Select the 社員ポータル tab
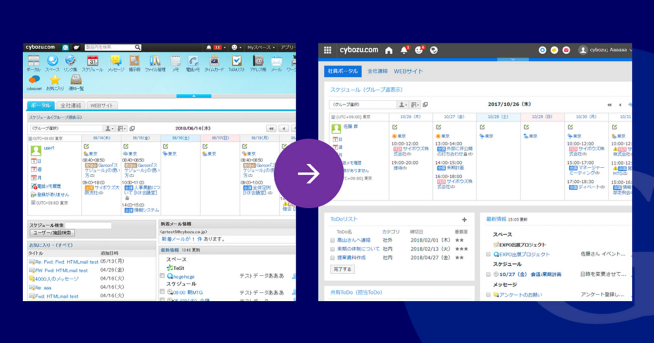654x343 pixels. tap(343, 71)
